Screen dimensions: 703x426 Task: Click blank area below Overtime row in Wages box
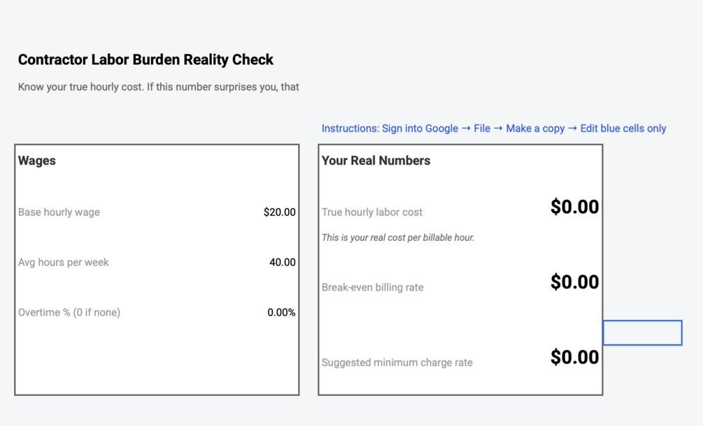(157, 360)
